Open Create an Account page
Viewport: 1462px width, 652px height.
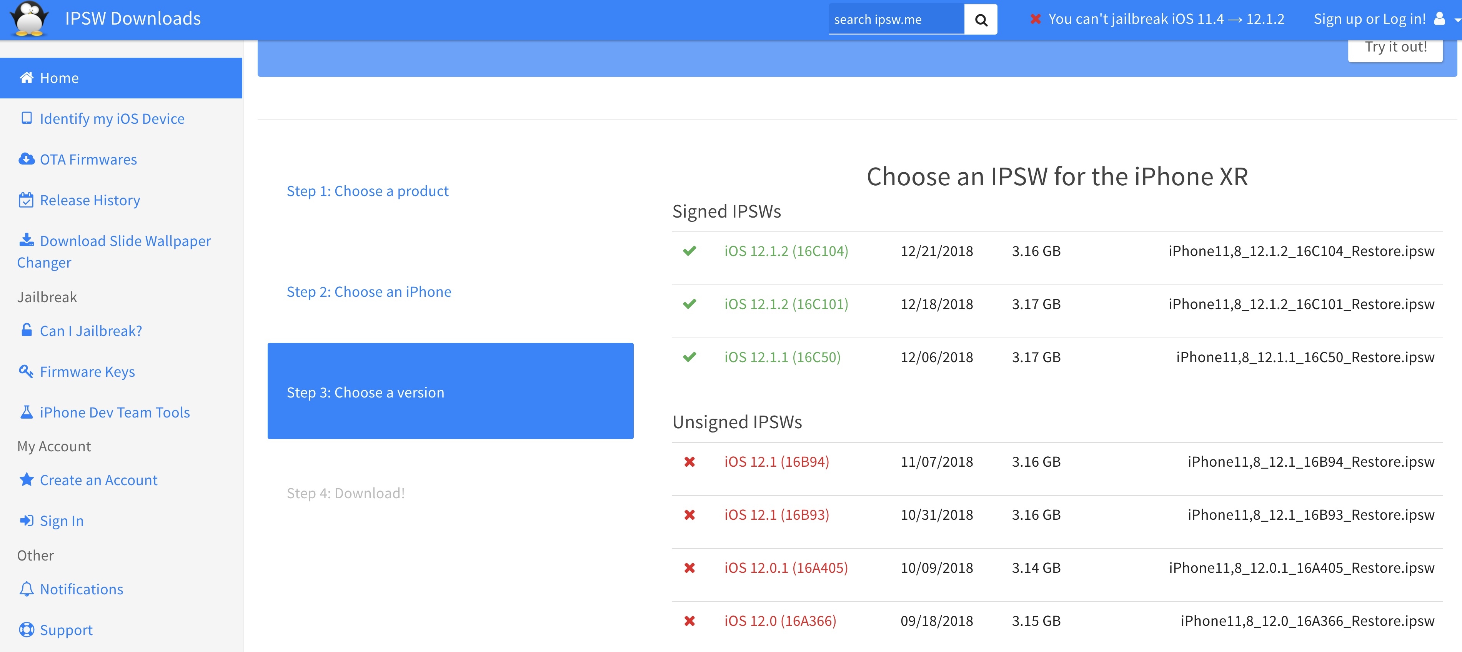98,480
